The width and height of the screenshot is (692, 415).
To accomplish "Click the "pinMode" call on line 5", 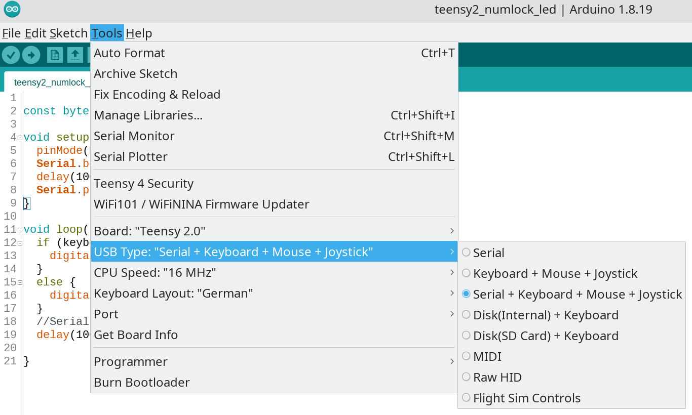I will tap(59, 150).
